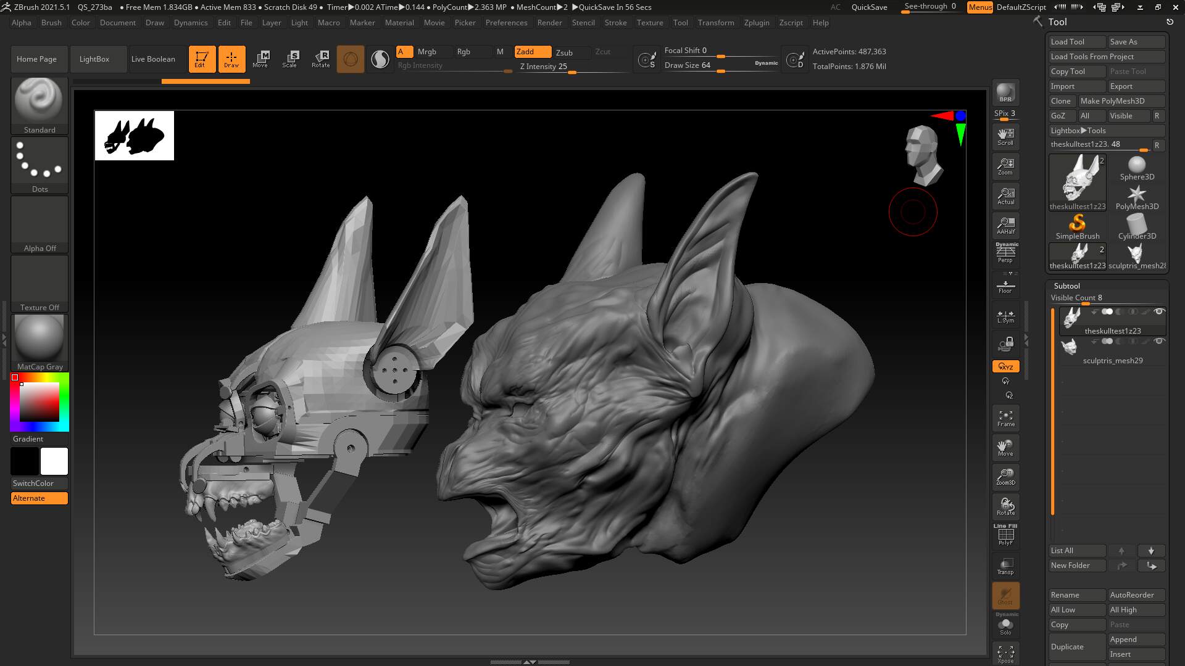The height and width of the screenshot is (666, 1185).
Task: Click the Frame icon
Action: click(1005, 418)
